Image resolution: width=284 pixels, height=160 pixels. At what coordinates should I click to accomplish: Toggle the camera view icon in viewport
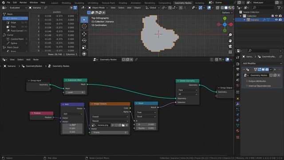point(230,46)
